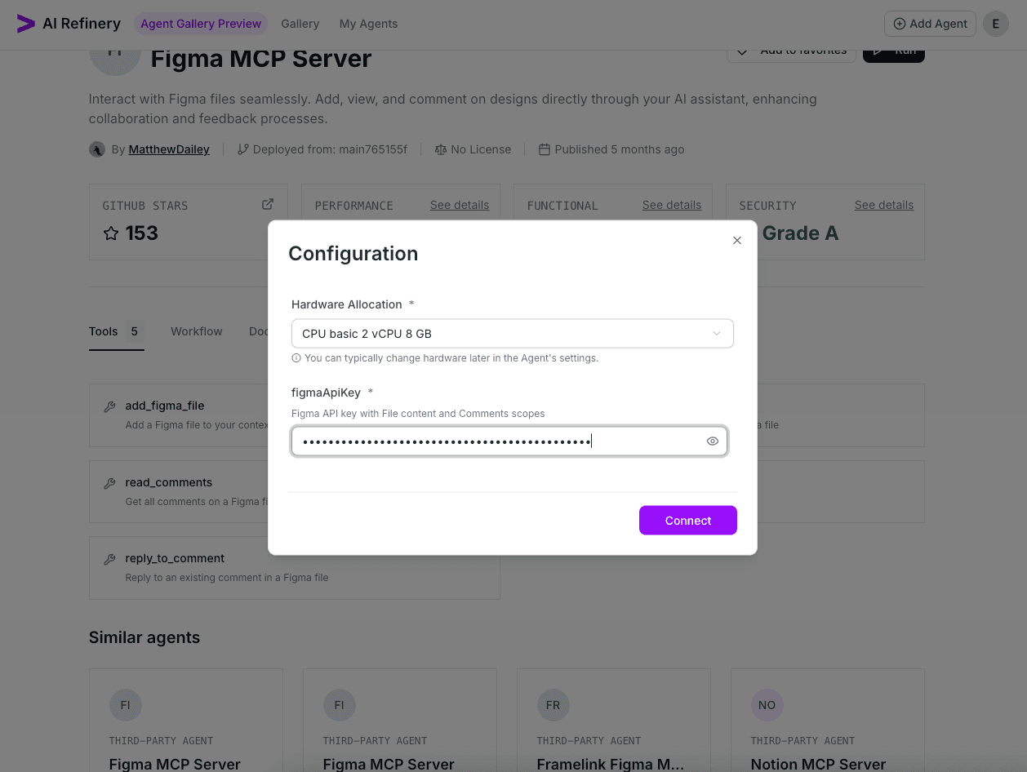Reveal the figmaApiKey with the eye toggle
The image size is (1027, 772).
[712, 441]
